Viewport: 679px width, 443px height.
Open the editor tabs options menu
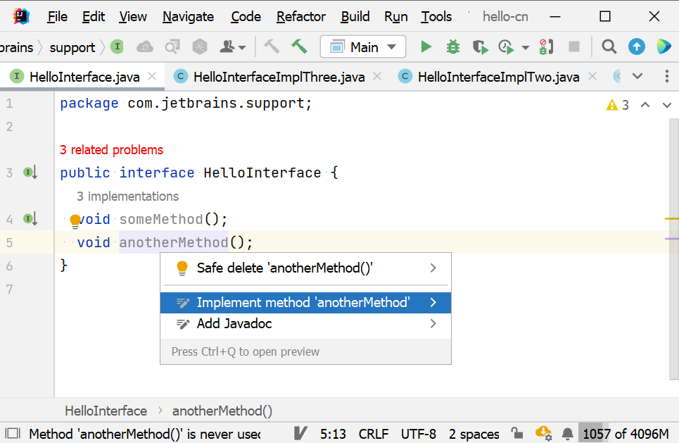[x=666, y=77]
